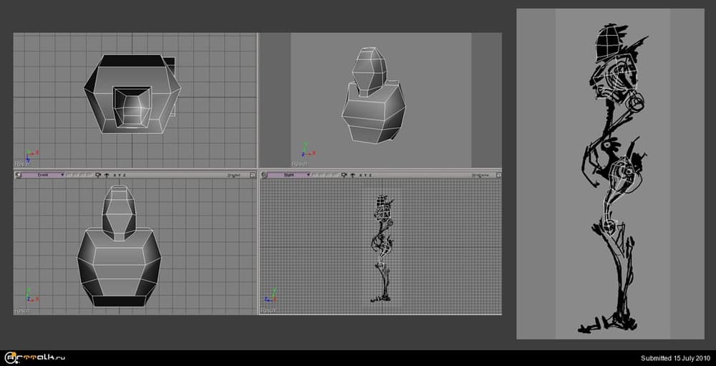The height and width of the screenshot is (366, 716).
Task: Toggle the Z axis button in Front viewport
Action: point(125,175)
